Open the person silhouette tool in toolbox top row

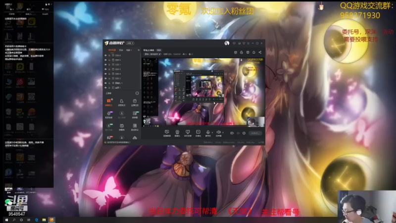click(121, 102)
